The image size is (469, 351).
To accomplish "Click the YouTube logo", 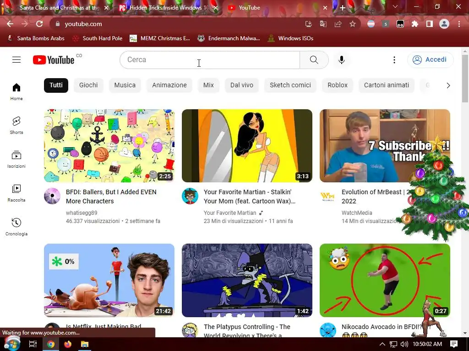I will pyautogui.click(x=54, y=60).
